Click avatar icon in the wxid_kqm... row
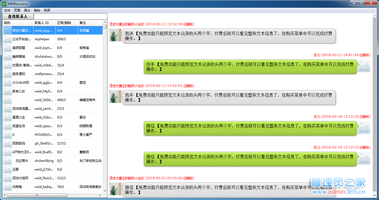Image resolution: width=379 pixels, height=200 pixels. tap(8, 48)
